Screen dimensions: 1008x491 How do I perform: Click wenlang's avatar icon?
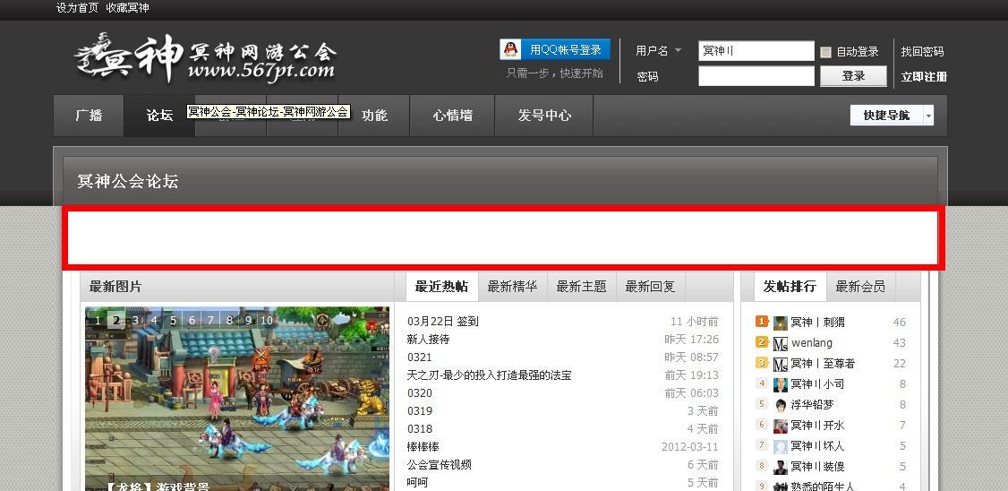pos(780,344)
